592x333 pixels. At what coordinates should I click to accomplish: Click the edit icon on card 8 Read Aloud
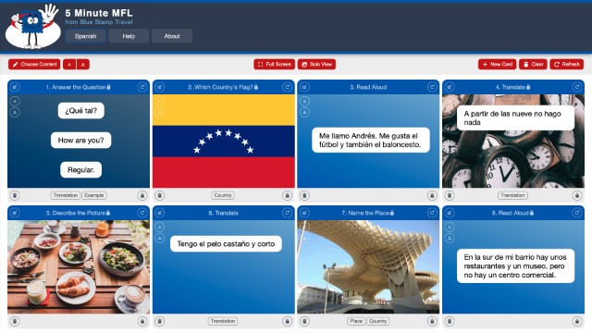pos(450,213)
